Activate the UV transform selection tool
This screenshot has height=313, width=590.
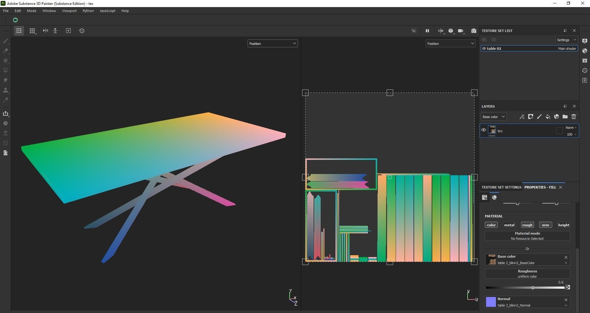[19, 31]
